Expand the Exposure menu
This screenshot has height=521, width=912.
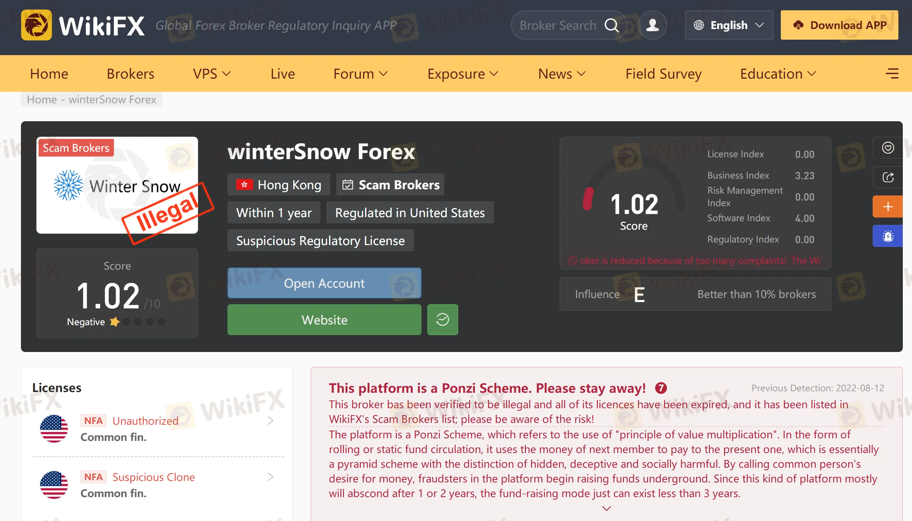(463, 74)
